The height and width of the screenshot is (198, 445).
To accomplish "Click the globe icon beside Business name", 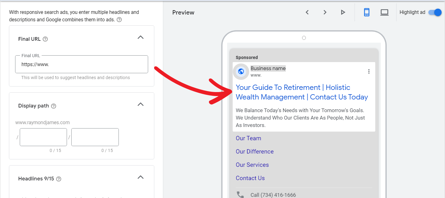I will [241, 71].
